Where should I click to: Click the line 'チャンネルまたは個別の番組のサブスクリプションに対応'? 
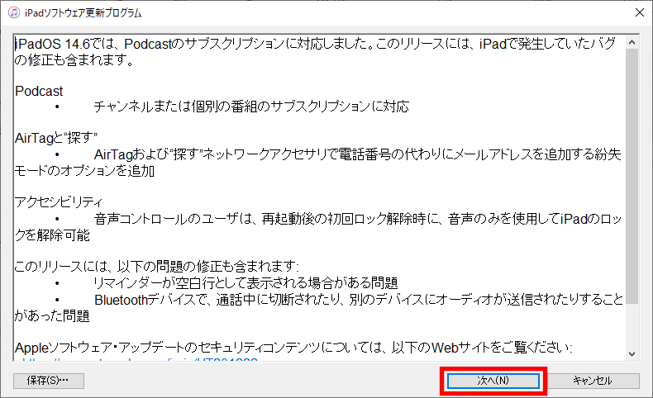point(251,107)
